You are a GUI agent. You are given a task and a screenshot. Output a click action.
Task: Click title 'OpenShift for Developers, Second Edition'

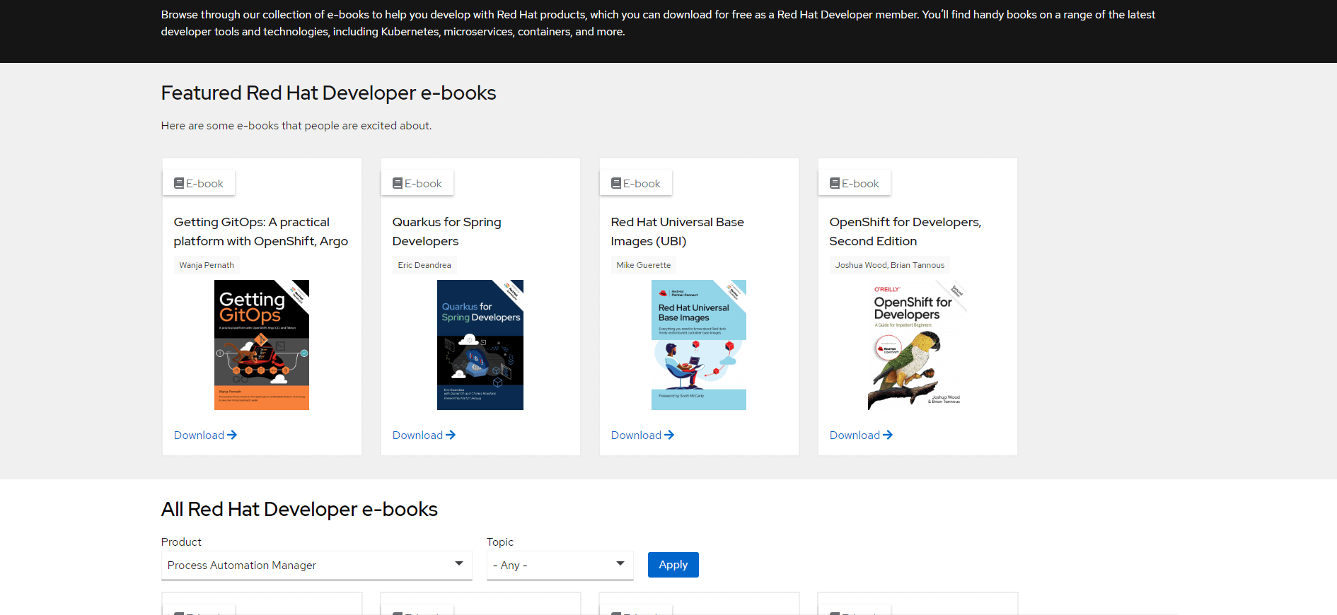point(905,232)
